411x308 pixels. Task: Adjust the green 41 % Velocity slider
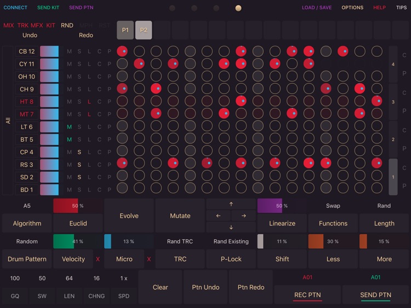click(78, 241)
